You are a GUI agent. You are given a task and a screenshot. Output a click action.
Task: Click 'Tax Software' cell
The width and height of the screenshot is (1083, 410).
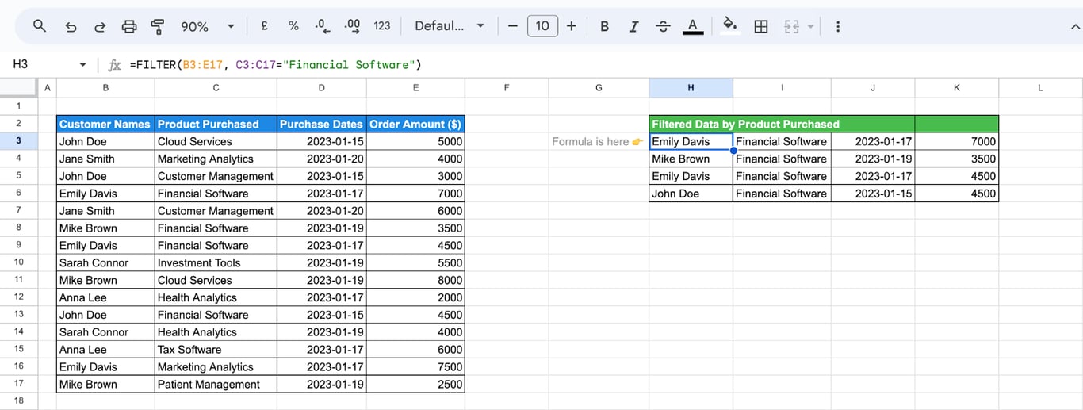pos(216,350)
